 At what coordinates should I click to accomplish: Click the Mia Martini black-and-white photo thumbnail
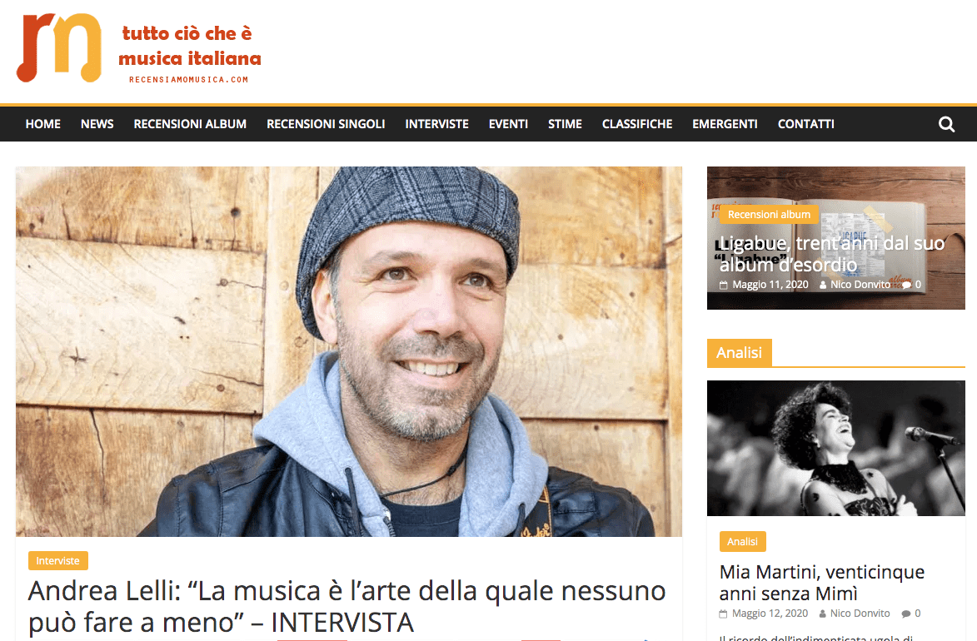click(835, 448)
